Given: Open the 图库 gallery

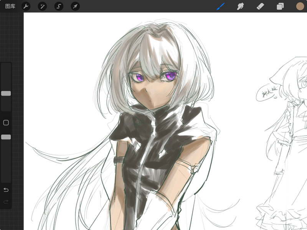Looking at the screenshot, I should tap(10, 6).
